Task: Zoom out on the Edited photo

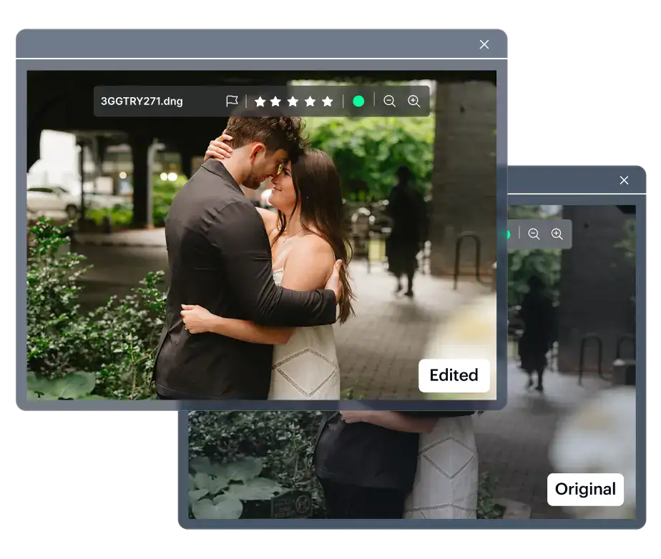Action: [390, 102]
